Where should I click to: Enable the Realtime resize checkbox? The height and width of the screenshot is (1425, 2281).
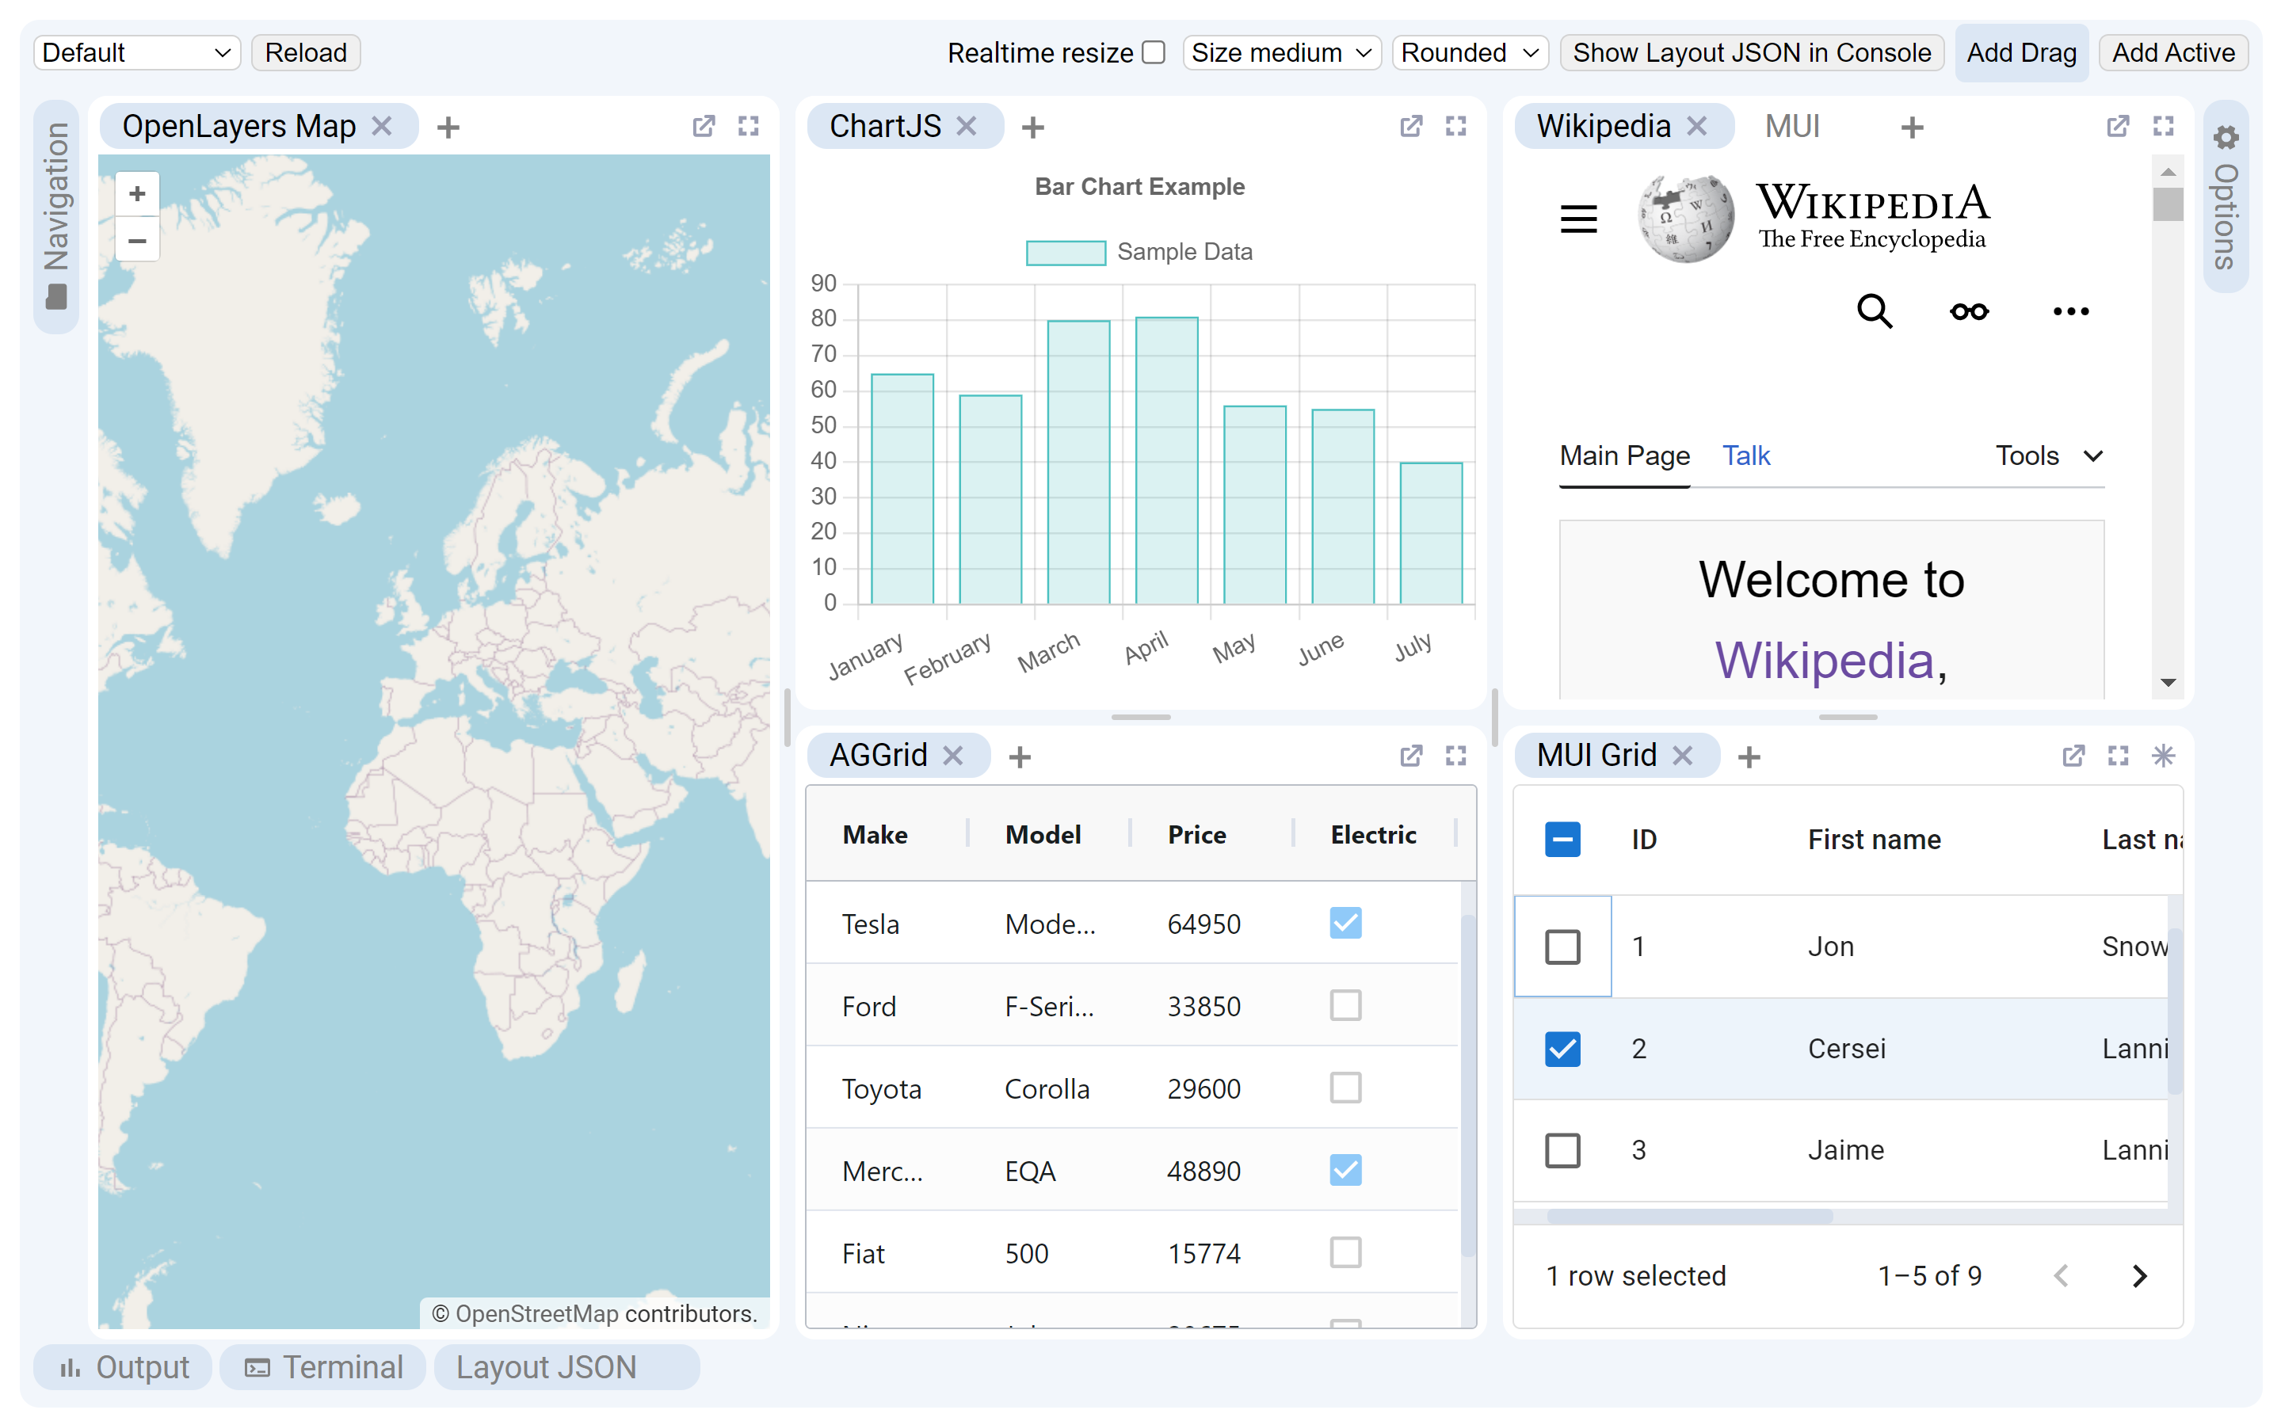(1152, 53)
